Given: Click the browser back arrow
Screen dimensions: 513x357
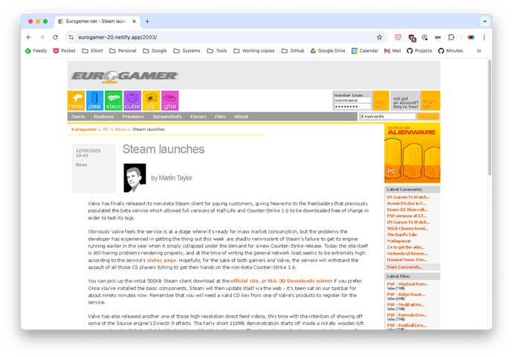Looking at the screenshot, I should tap(29, 37).
